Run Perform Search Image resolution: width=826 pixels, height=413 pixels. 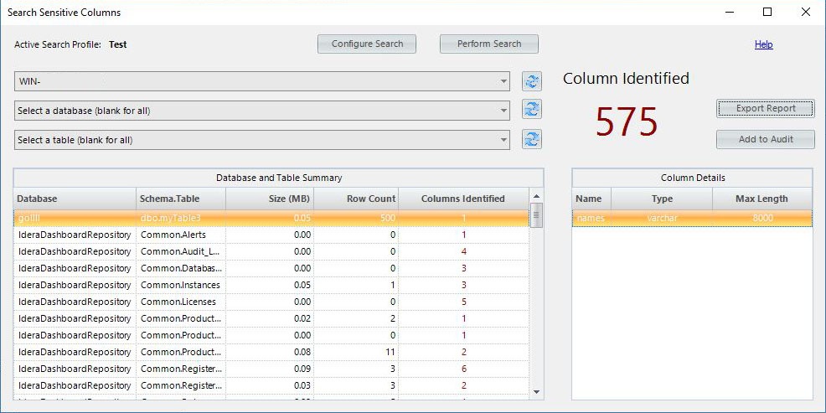pos(489,44)
